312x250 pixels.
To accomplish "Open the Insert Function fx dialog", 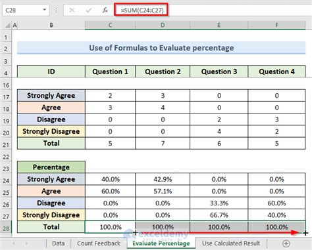I will [x=105, y=10].
